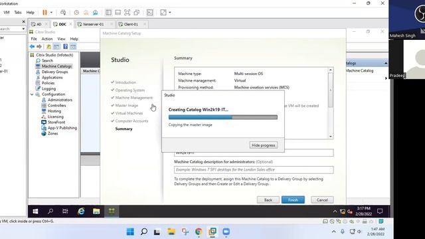Open File Explorer in guest taskbar

click(96, 211)
